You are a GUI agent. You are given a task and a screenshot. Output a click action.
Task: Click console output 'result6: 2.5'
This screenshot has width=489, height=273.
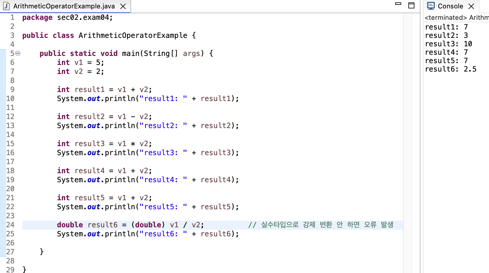(451, 69)
